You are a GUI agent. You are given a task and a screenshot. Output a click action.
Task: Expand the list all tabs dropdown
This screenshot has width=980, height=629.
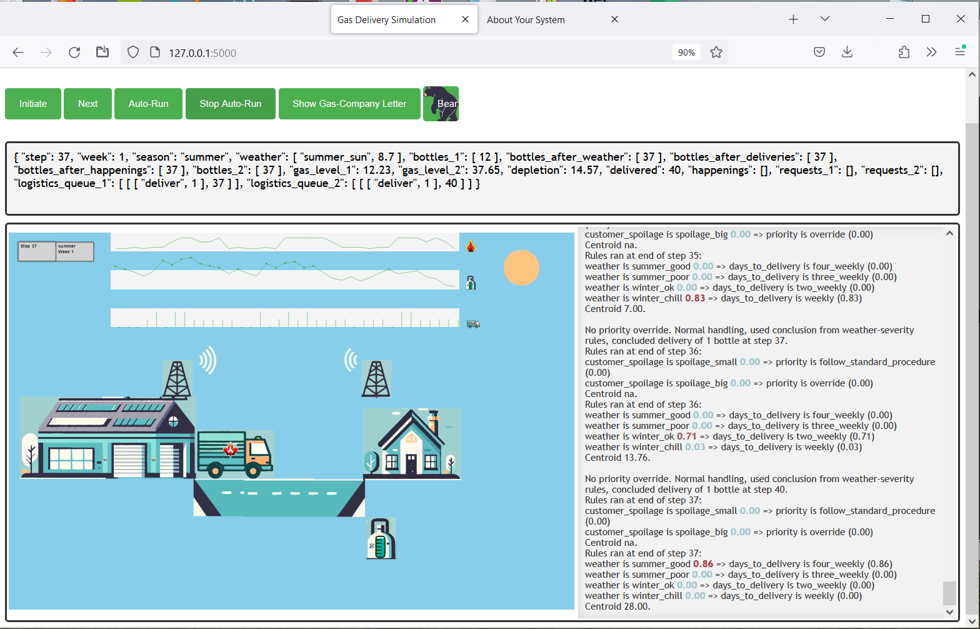pyautogui.click(x=825, y=19)
